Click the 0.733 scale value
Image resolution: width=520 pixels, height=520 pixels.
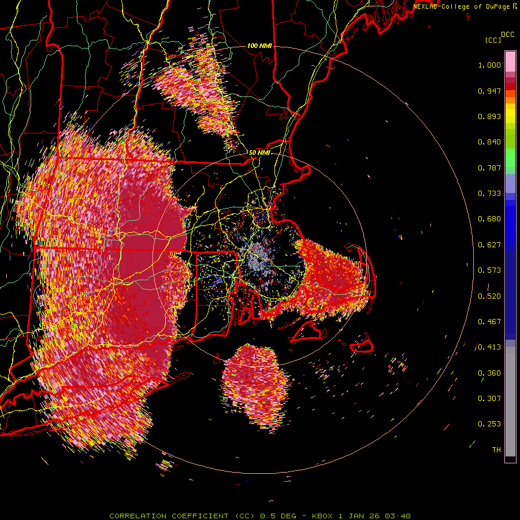tap(489, 194)
